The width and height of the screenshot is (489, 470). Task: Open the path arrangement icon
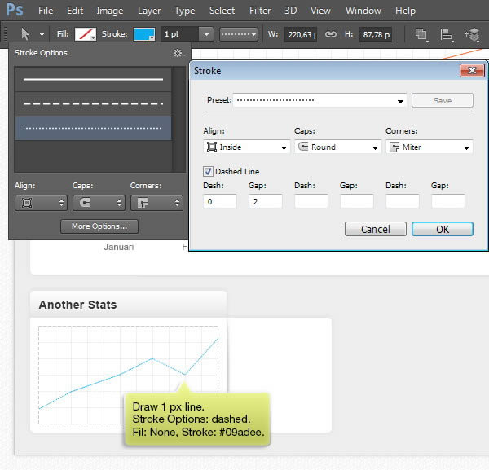[x=473, y=35]
